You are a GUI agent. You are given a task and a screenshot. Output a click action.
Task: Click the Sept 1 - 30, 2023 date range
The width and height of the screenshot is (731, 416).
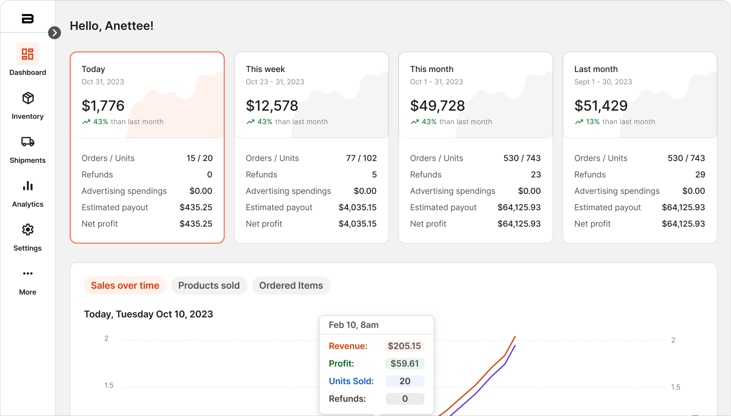pos(603,82)
